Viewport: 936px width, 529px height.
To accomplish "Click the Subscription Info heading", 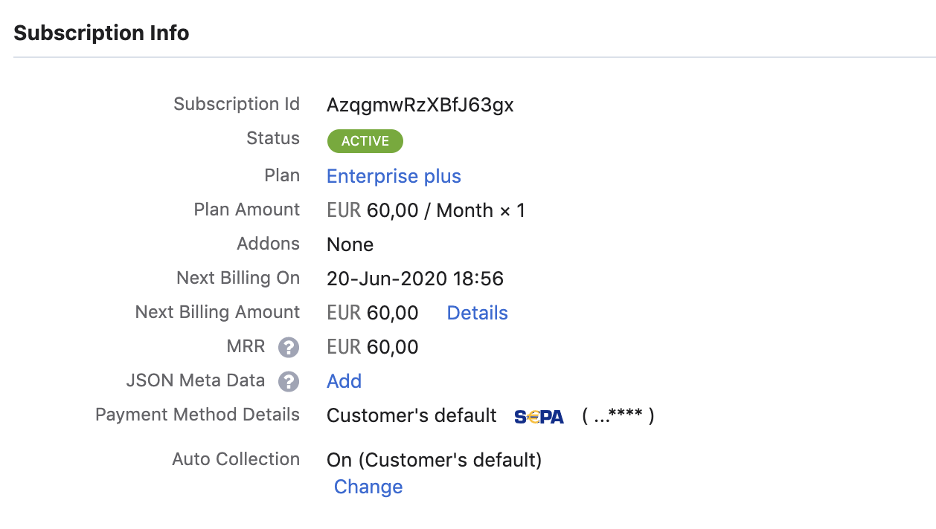I will tap(101, 33).
